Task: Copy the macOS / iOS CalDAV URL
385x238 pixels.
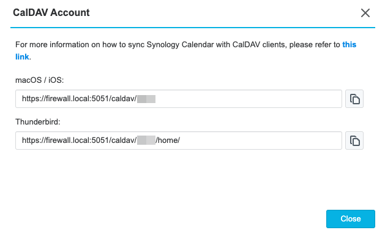Action: pyautogui.click(x=354, y=99)
